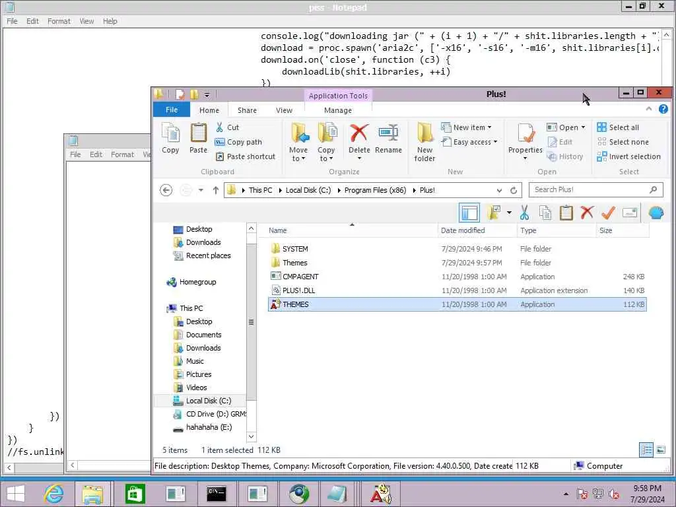
Task: Open the Windows Start button
Action: coord(17,494)
